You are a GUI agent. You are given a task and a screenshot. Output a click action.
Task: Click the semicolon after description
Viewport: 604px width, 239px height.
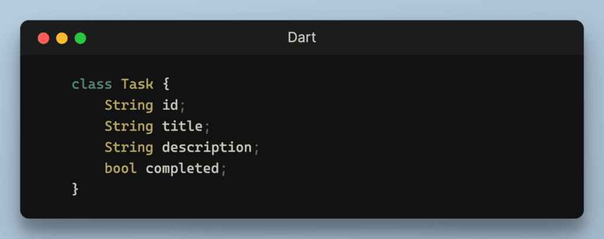(256, 149)
